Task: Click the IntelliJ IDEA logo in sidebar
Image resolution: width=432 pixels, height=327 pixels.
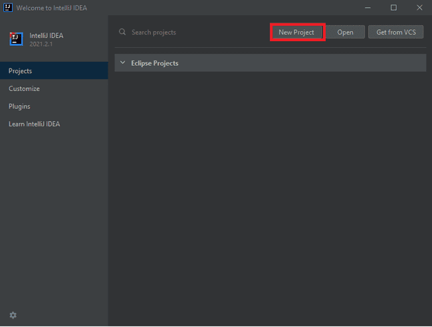Action: 16,39
